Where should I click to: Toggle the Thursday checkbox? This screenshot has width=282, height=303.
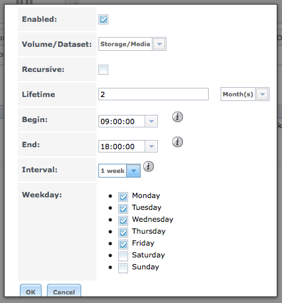[123, 232]
